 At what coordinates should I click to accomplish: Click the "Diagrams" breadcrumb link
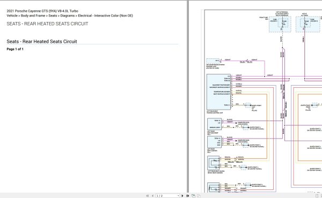click(68, 16)
